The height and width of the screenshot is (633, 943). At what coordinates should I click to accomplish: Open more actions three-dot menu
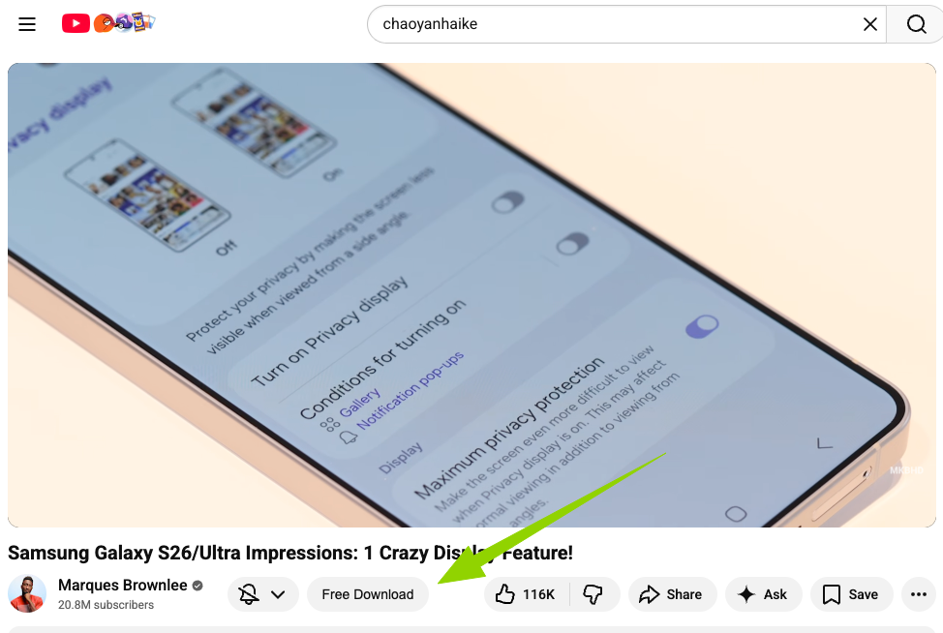[919, 594]
